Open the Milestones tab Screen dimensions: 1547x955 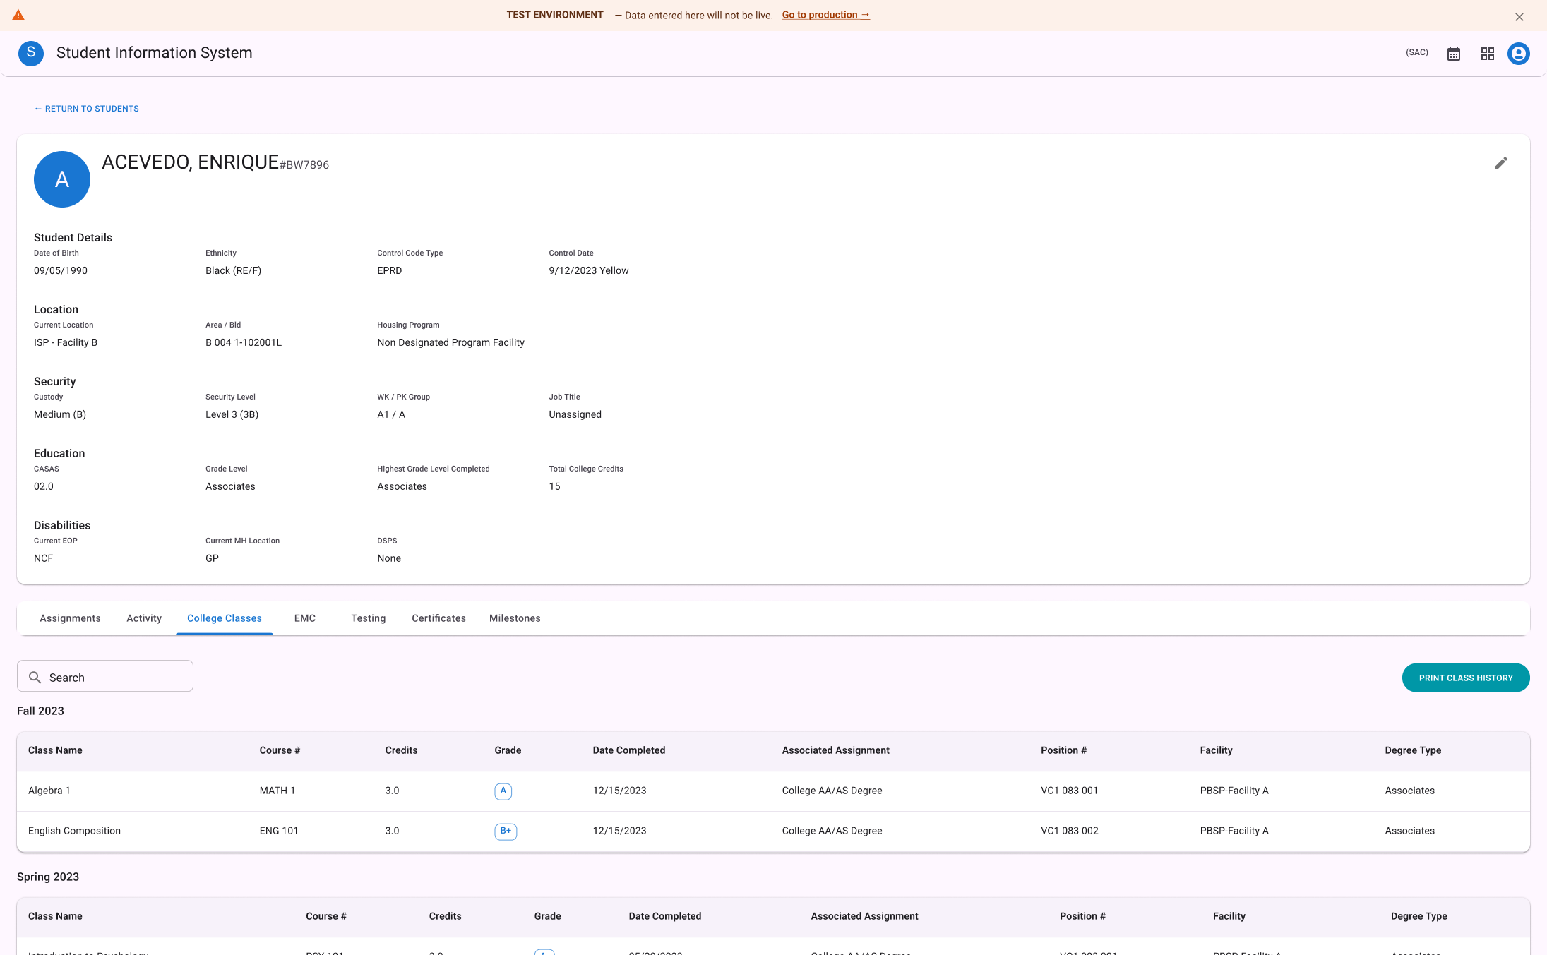[x=515, y=618]
